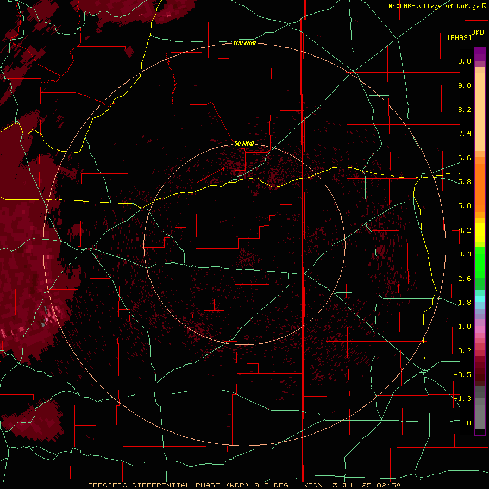Click the bright green segment of the color bar
Image resolution: width=489 pixels, height=489 pixels.
480,262
